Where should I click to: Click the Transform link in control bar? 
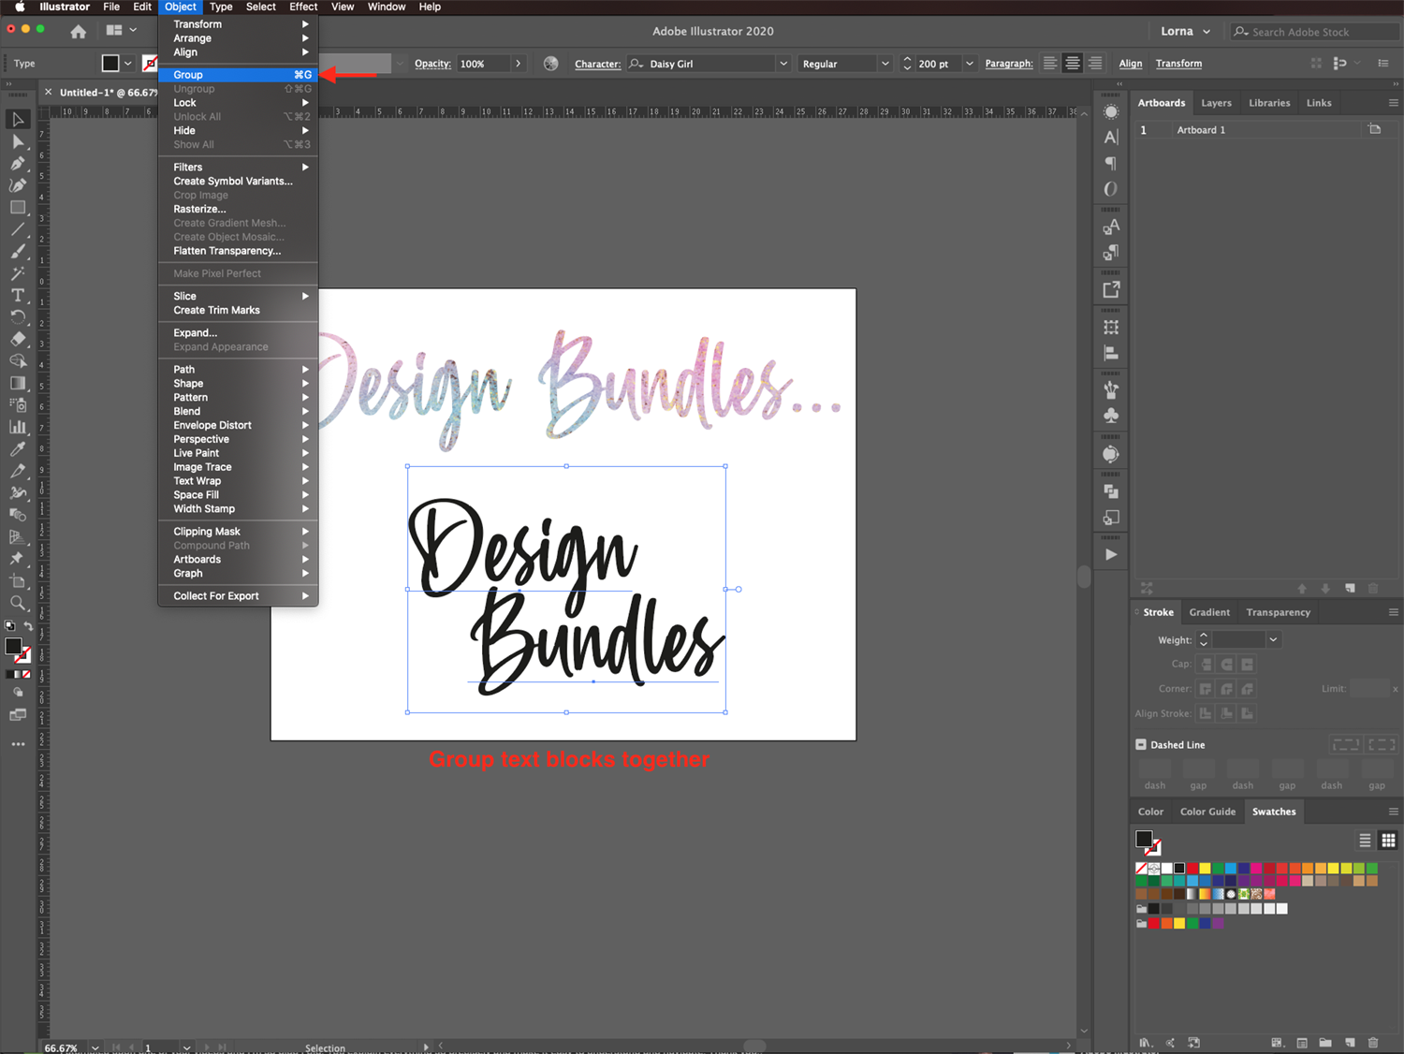pyautogui.click(x=1178, y=64)
